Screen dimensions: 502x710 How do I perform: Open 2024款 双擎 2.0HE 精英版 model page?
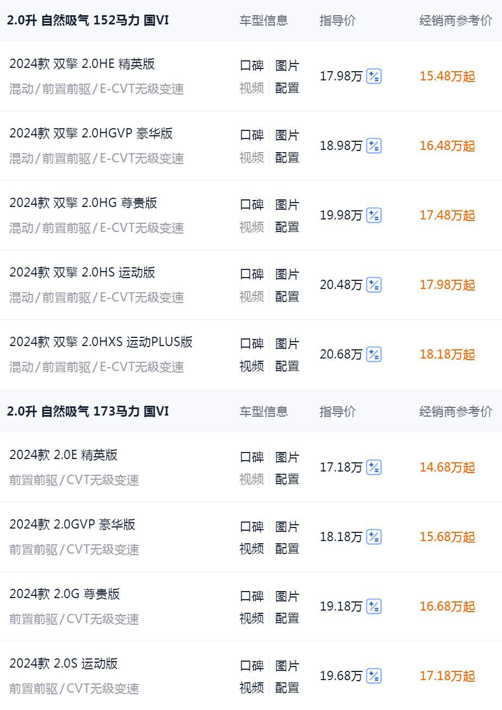[x=82, y=64]
